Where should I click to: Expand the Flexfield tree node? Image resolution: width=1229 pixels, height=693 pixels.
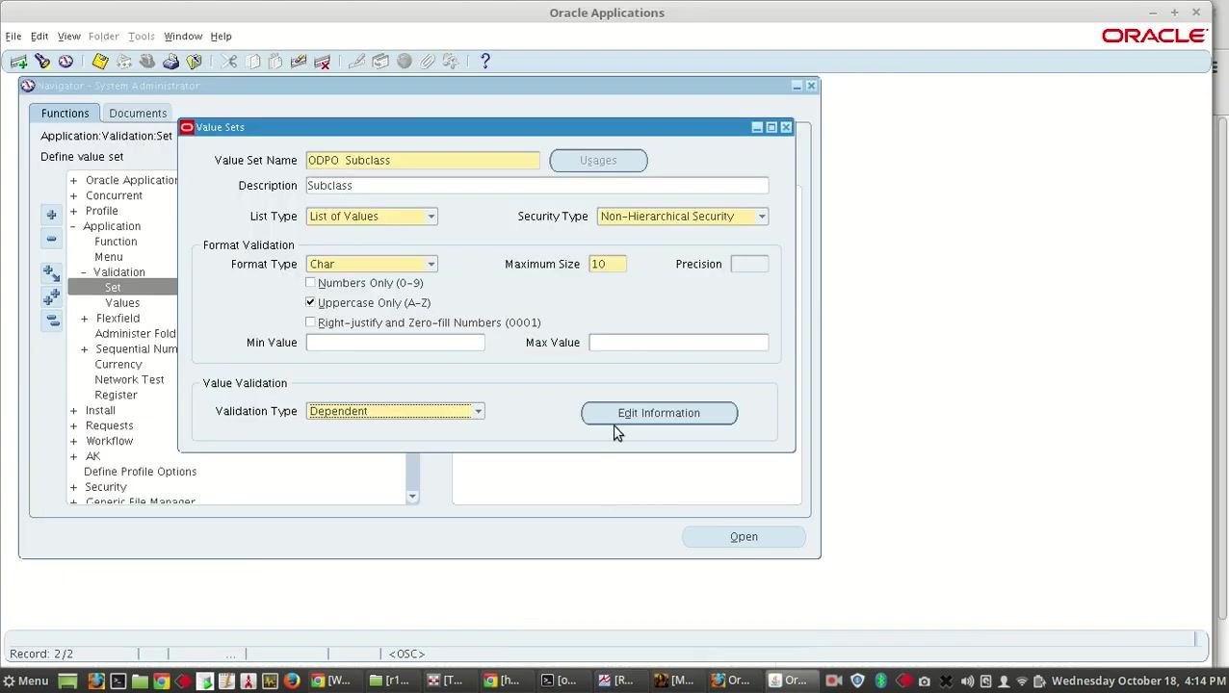(x=84, y=319)
